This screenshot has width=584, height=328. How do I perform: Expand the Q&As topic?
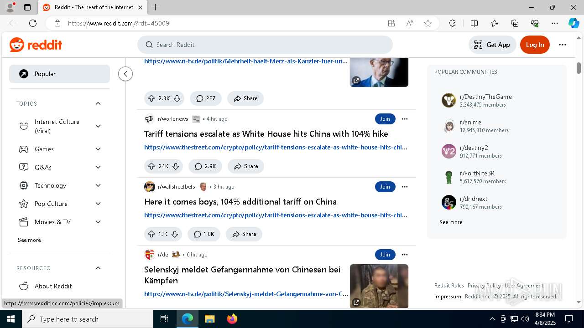point(98,167)
